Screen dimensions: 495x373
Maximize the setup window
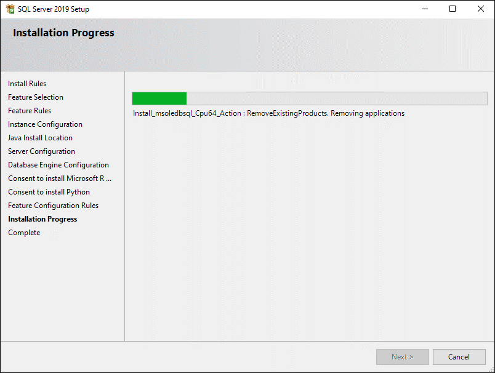[453, 9]
